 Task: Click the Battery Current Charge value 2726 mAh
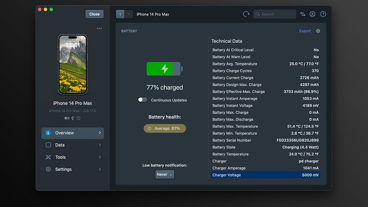309,78
